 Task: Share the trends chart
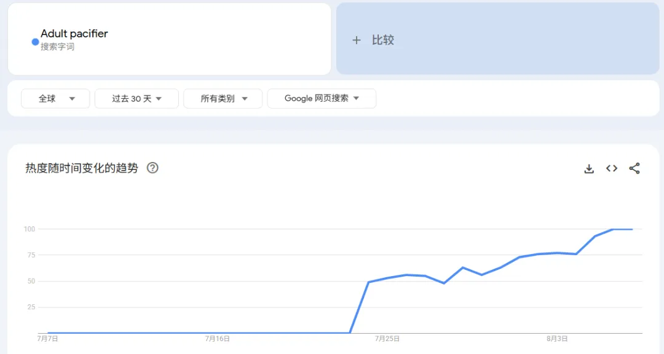[634, 168]
